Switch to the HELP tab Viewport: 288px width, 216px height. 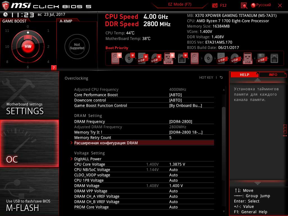tap(244, 75)
